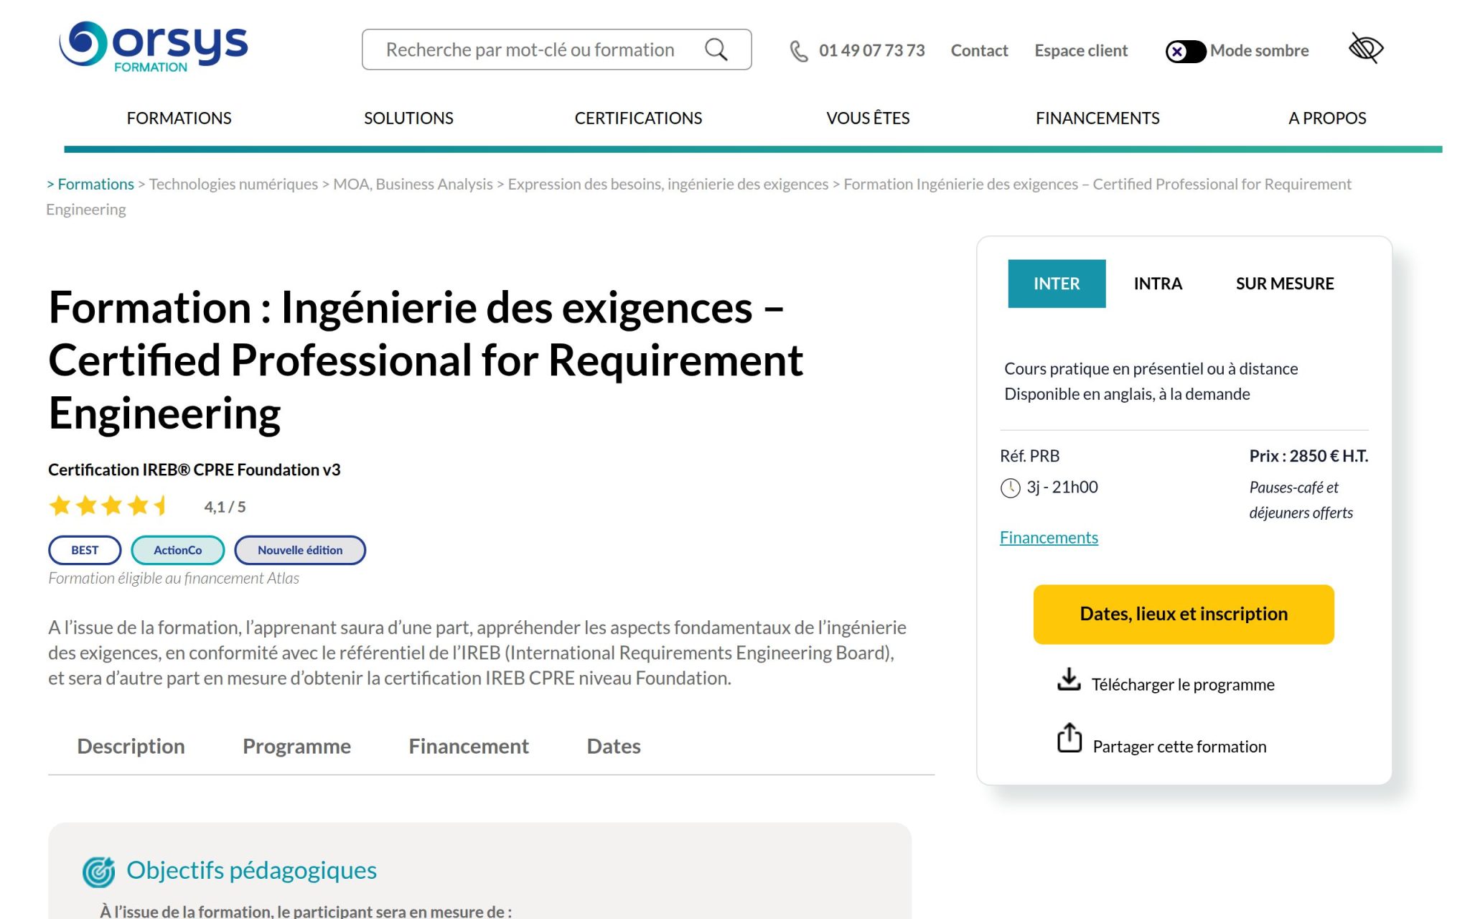The height and width of the screenshot is (919, 1470).
Task: Click the Télécharger le programme link
Action: coord(1183,685)
